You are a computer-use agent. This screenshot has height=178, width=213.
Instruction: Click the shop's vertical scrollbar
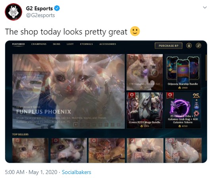[206, 68]
